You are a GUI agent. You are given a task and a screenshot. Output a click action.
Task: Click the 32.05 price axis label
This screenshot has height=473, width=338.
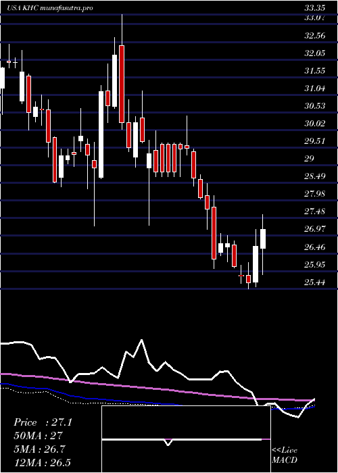(x=315, y=53)
